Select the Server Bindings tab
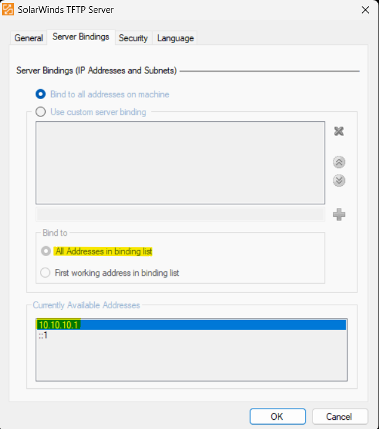The image size is (379, 429). 81,37
